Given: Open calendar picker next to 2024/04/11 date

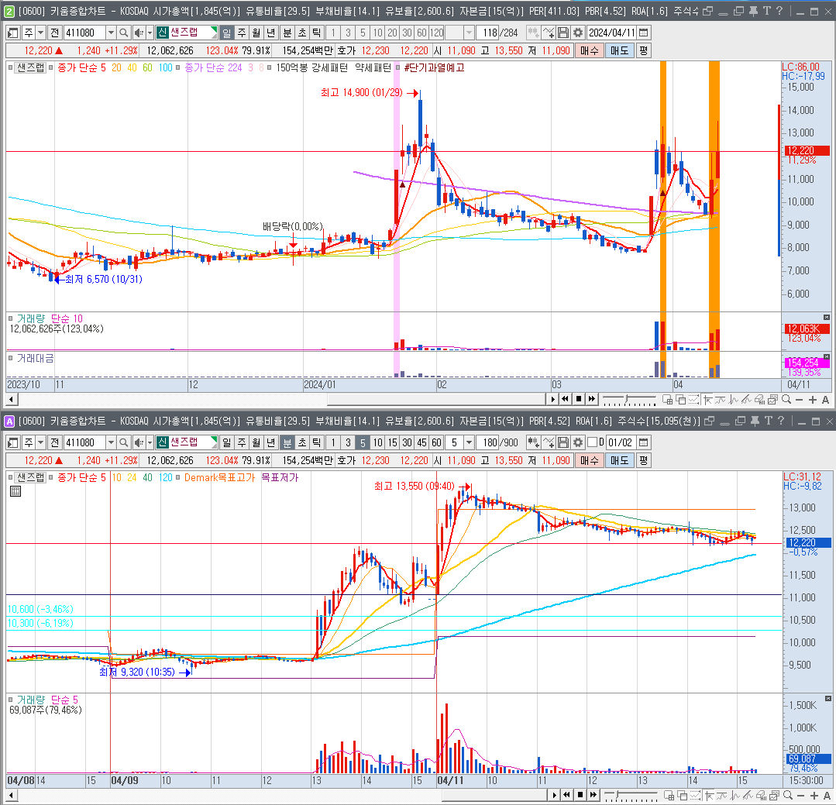Looking at the screenshot, I should (644, 33).
